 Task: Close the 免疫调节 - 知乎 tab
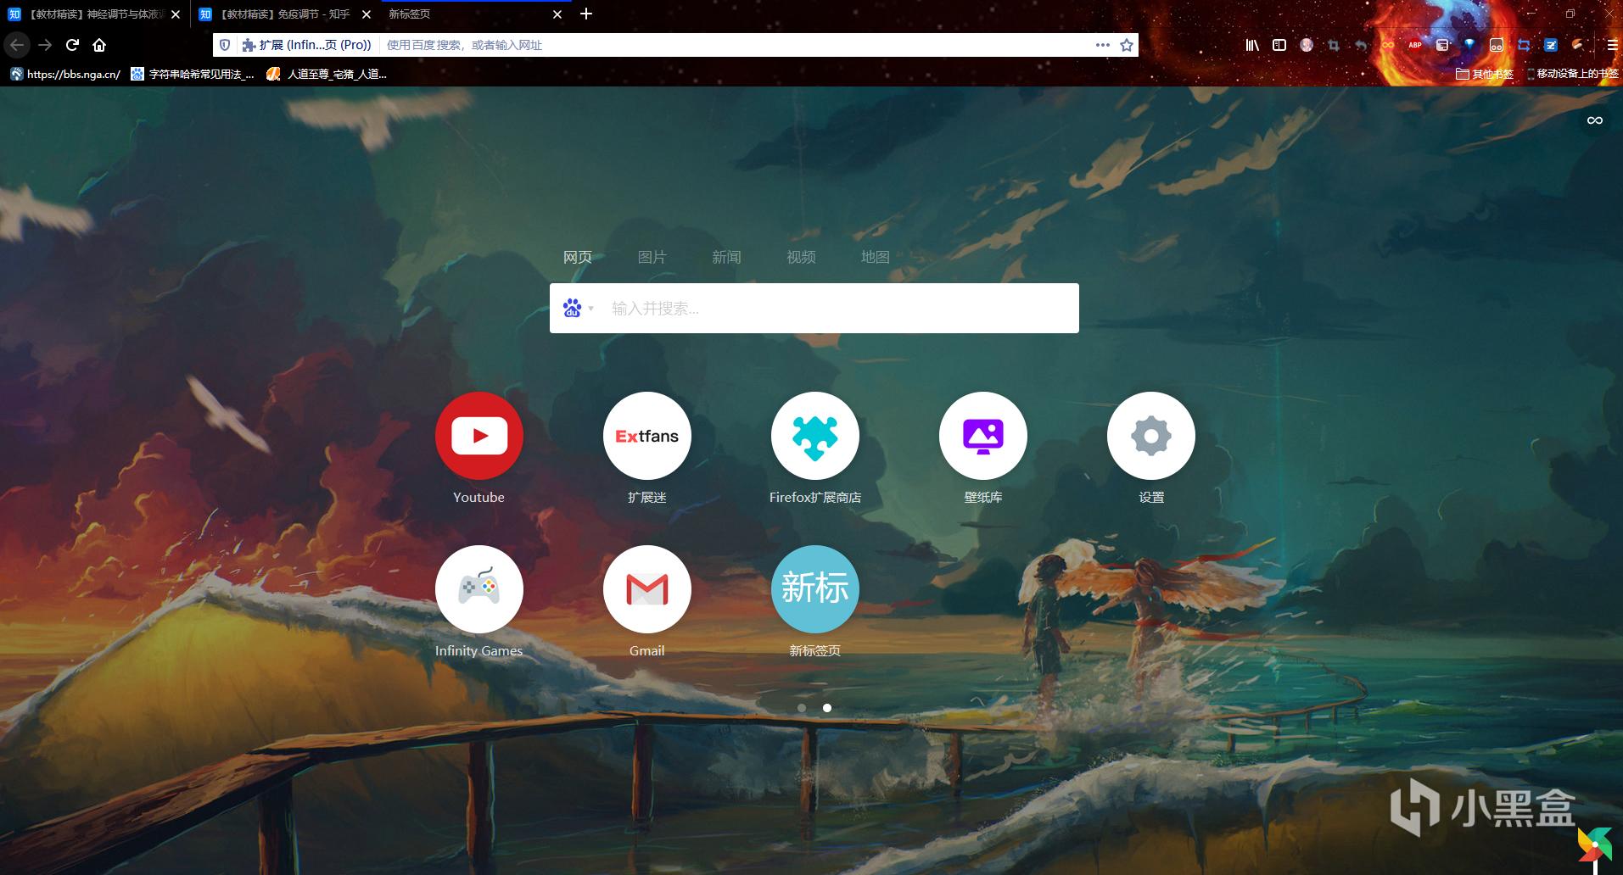pos(367,14)
